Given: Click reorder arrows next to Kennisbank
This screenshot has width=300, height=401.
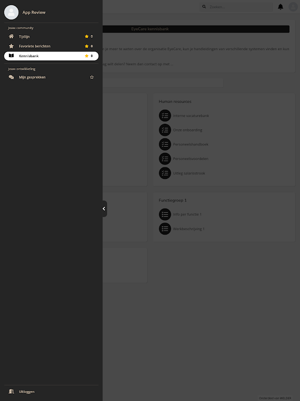Looking at the screenshot, I should 92,56.
